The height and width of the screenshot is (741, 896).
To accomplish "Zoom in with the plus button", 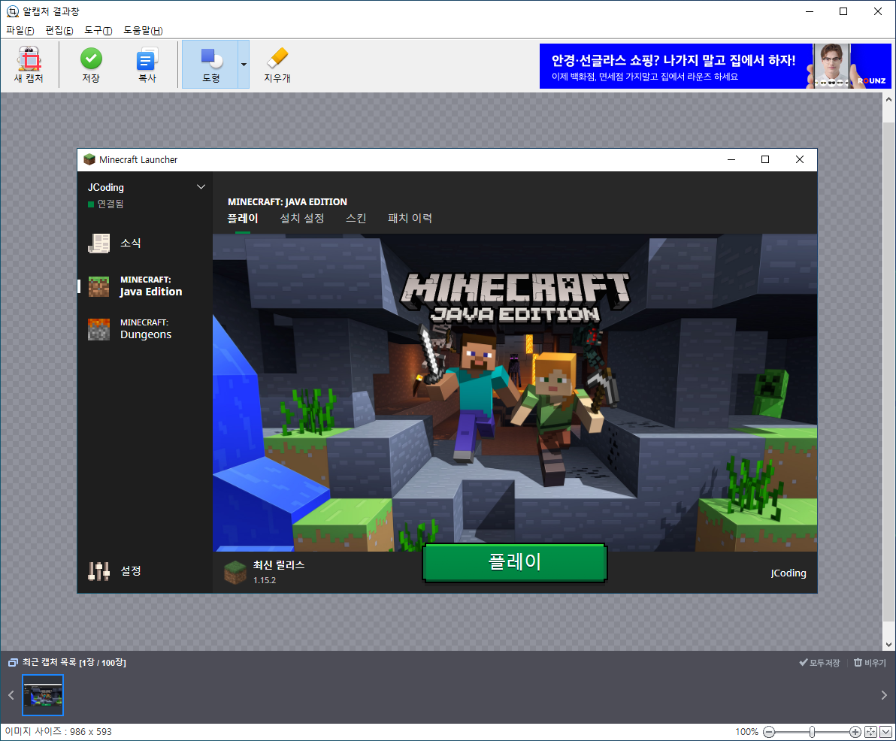I will tap(855, 732).
